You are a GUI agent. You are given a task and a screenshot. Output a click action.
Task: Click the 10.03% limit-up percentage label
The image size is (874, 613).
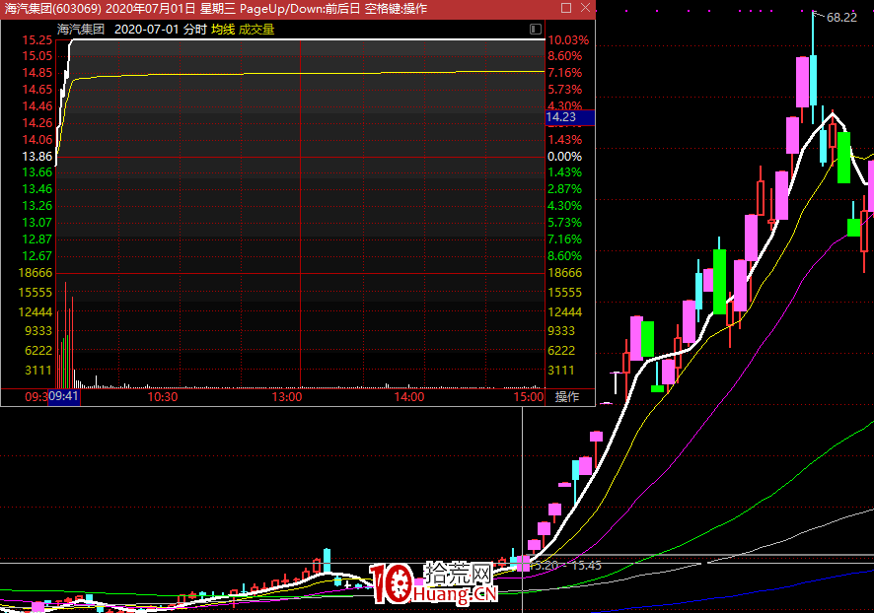coord(567,40)
